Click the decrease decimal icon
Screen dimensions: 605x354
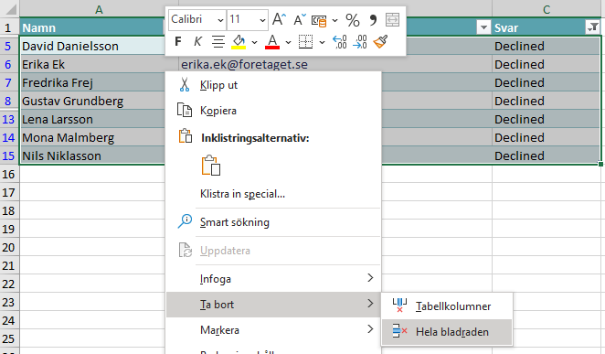(x=359, y=41)
